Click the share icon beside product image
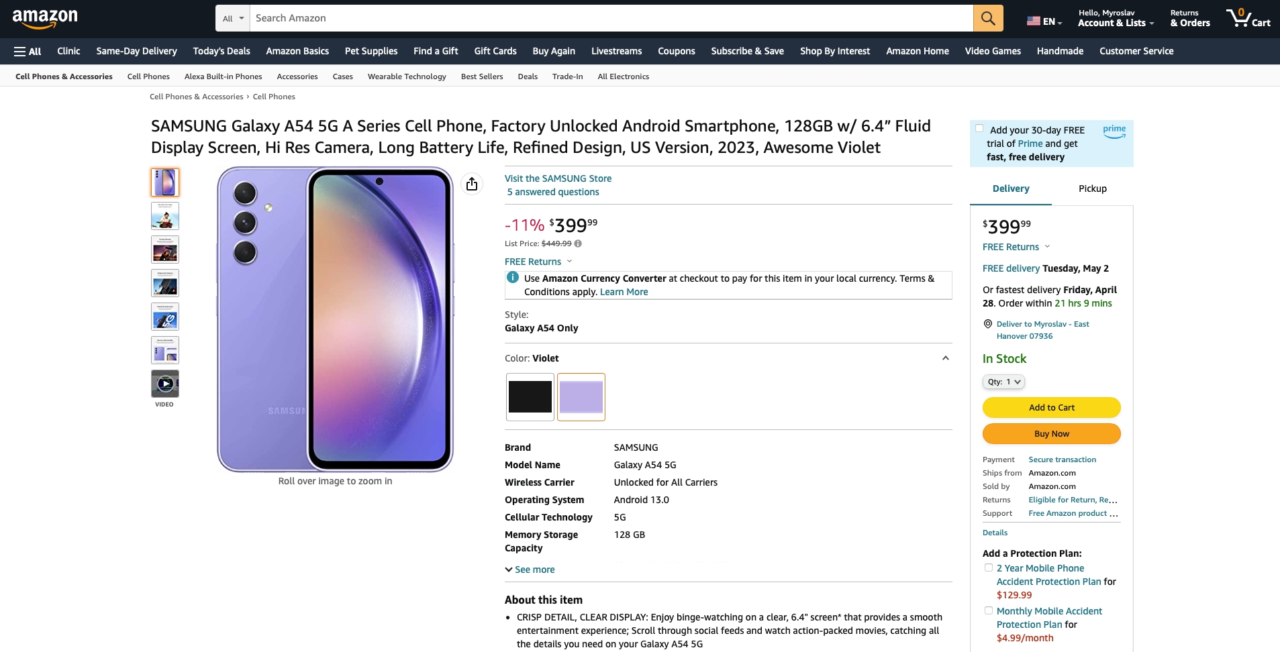This screenshot has width=1280, height=652. coord(472,184)
